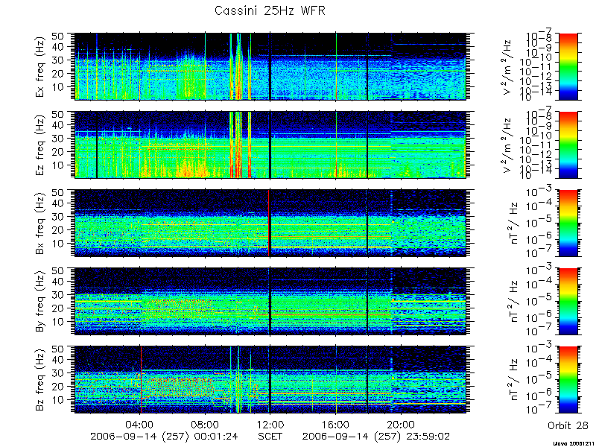596x447 pixels.
Task: Click the Bz spectrogram panel
Action: coord(270,379)
